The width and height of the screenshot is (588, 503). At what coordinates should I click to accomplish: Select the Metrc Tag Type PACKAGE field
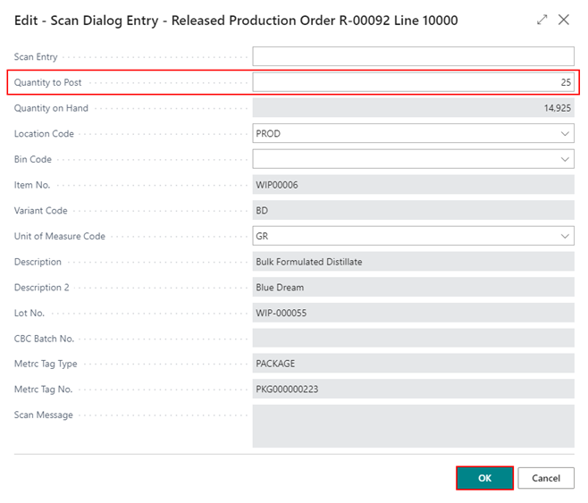pyautogui.click(x=413, y=365)
